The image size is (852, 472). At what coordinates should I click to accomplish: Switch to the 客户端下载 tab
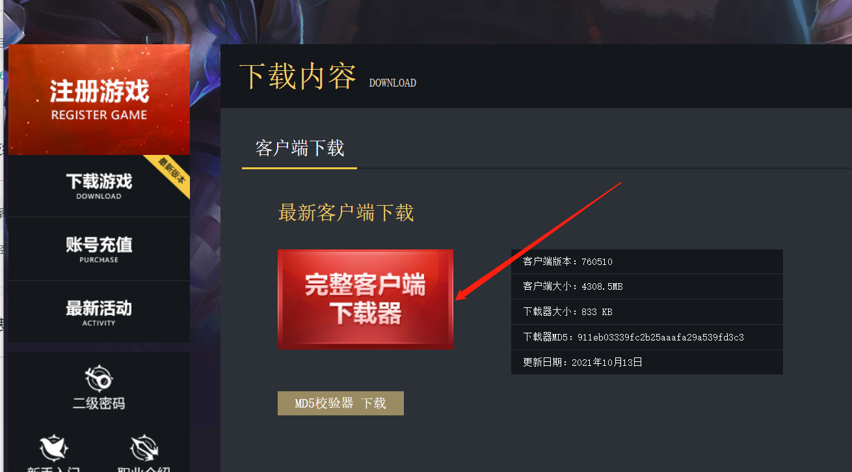coord(299,148)
